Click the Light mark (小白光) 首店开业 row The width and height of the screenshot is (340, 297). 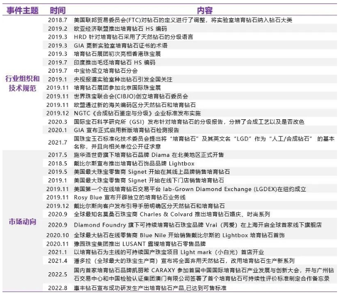[169, 252]
